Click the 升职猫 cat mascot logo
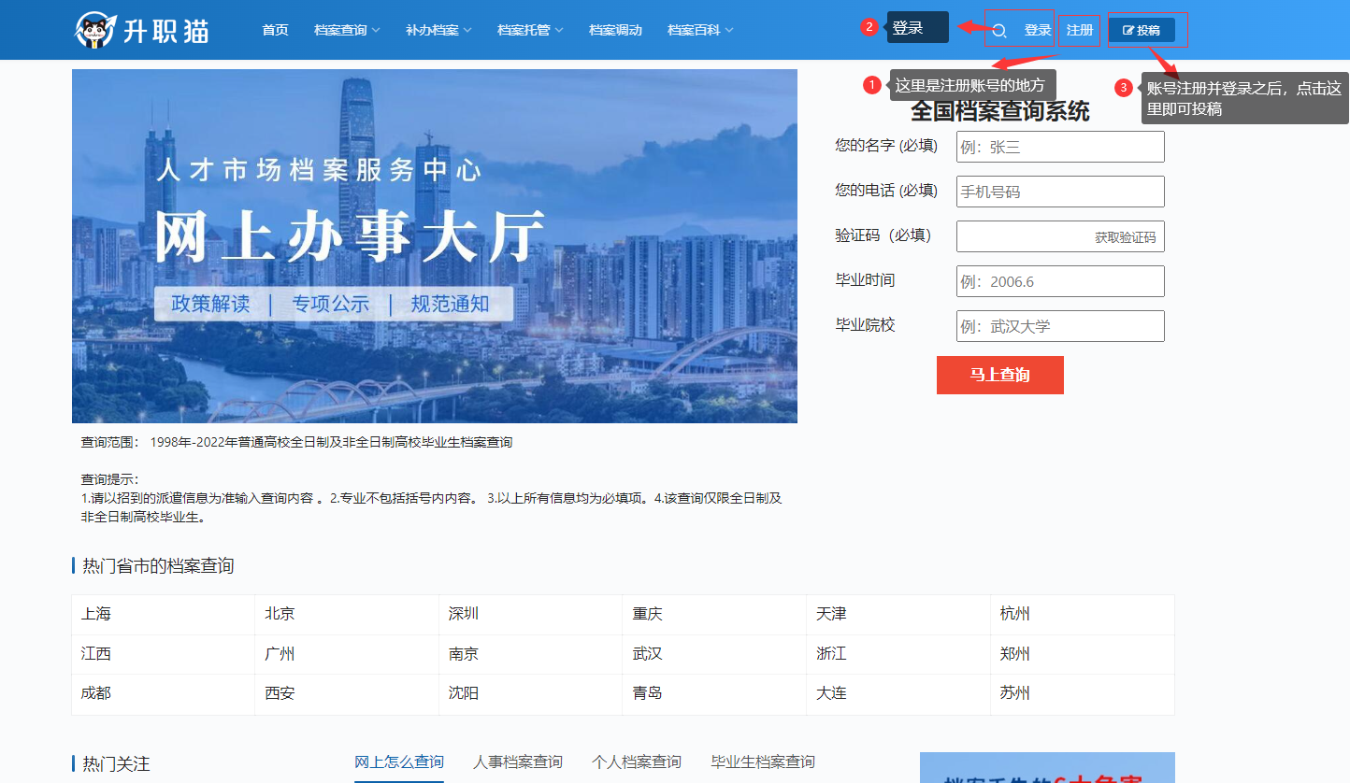Viewport: 1350px width, 783px height. (x=95, y=28)
